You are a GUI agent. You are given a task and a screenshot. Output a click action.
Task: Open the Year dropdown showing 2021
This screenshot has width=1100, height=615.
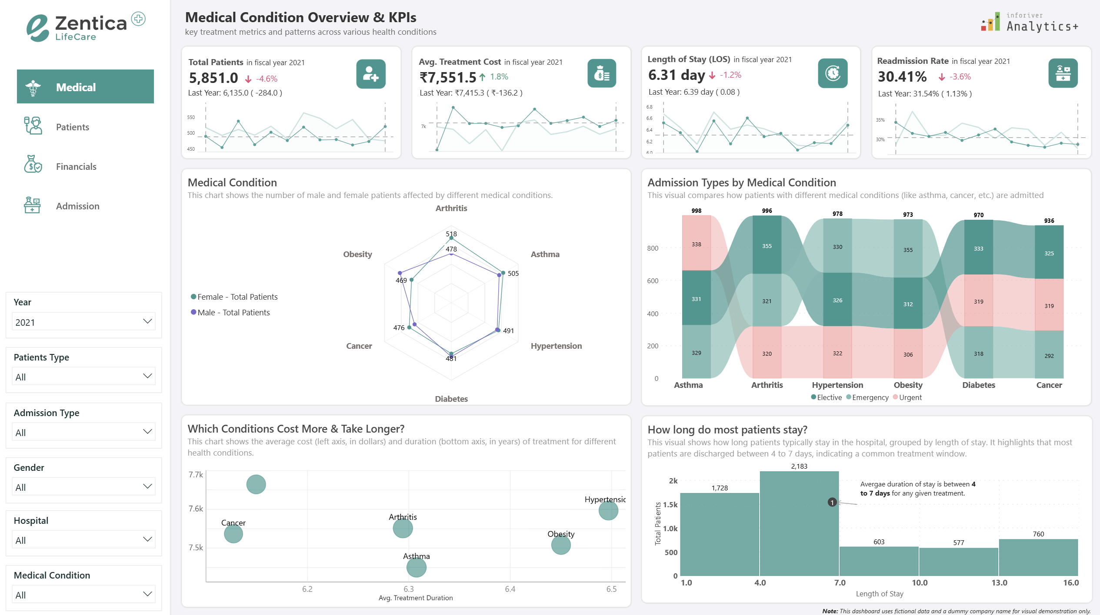pos(83,322)
